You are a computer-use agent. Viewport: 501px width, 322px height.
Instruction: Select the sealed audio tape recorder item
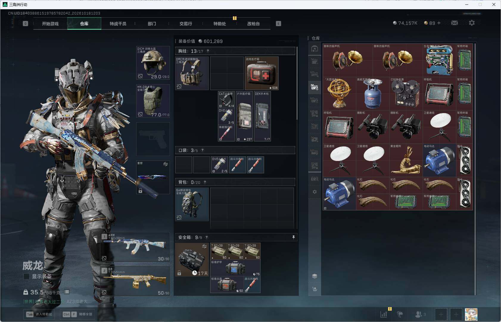406,94
